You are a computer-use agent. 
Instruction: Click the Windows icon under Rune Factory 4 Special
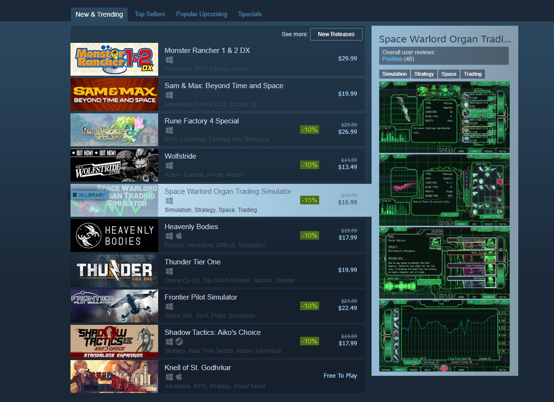pyautogui.click(x=169, y=131)
